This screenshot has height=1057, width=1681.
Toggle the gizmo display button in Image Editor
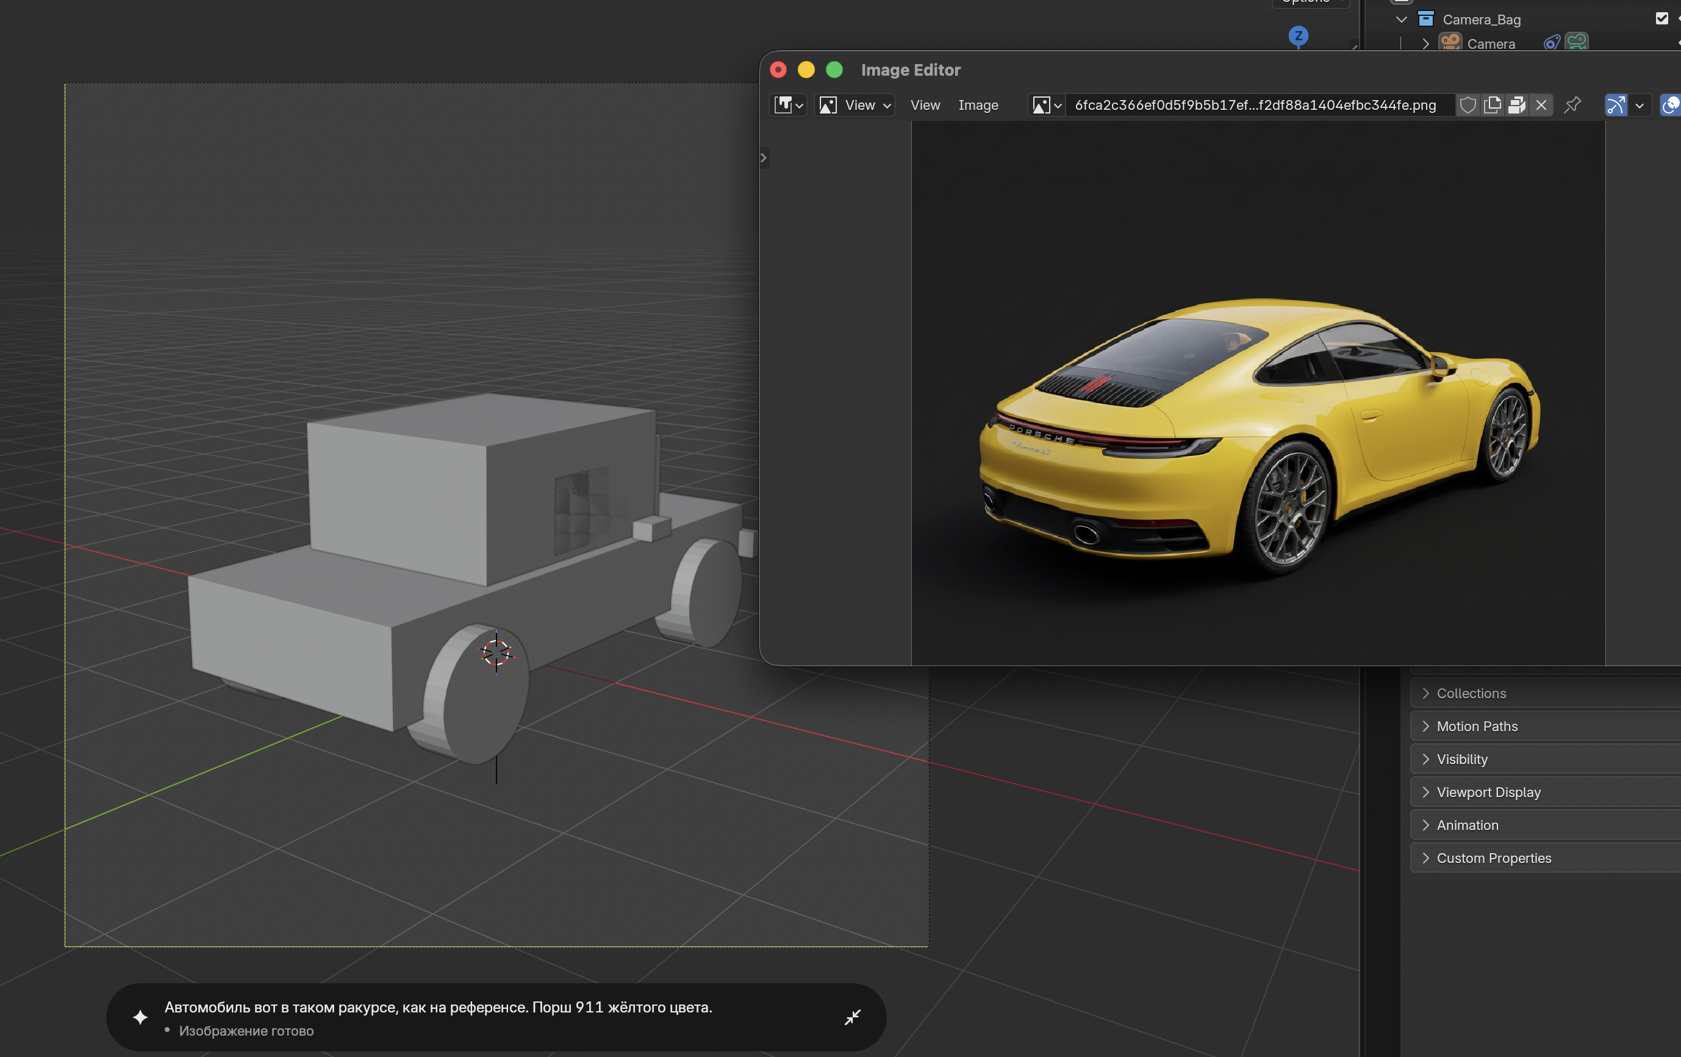pyautogui.click(x=1616, y=105)
